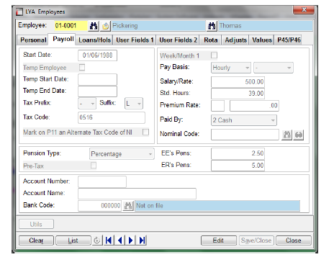
Task: Open the tax Suffix dropdown showing L
Action: tap(134, 104)
